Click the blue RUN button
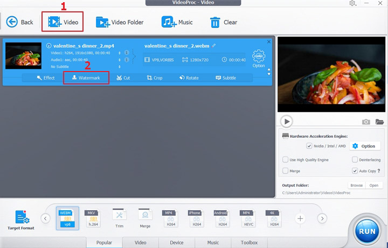 [x=367, y=231]
